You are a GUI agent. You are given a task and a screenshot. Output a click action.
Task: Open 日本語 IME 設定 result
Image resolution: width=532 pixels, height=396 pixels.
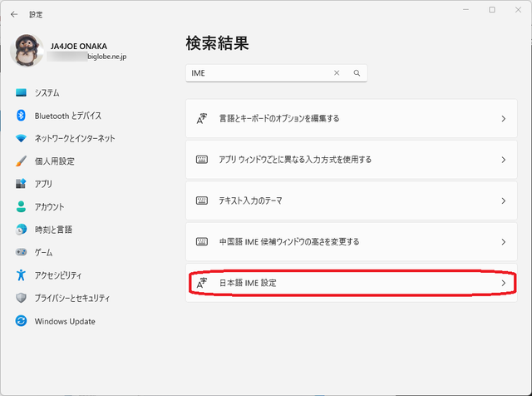tap(352, 283)
